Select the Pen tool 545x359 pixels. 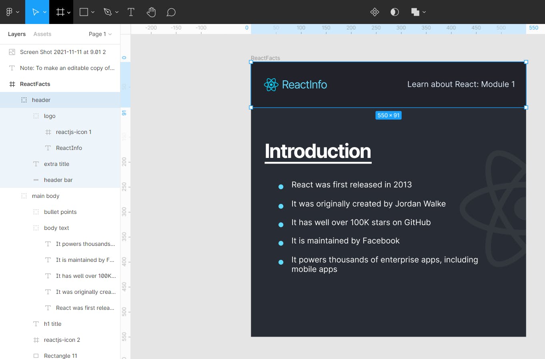tap(108, 12)
